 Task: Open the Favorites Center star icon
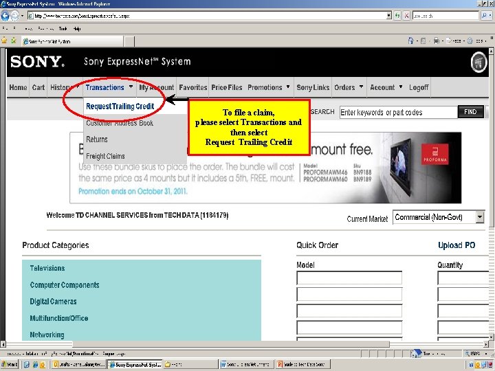[x=4, y=41]
